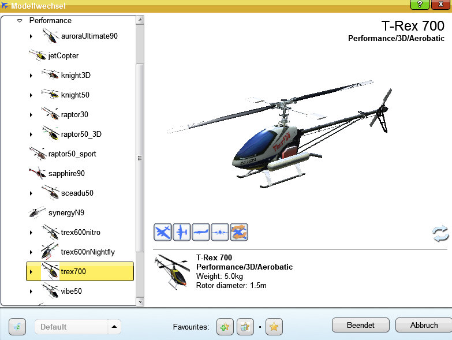This screenshot has width=452, height=340.
Task: Click the refresh arrows icon beside preview
Action: click(x=440, y=234)
